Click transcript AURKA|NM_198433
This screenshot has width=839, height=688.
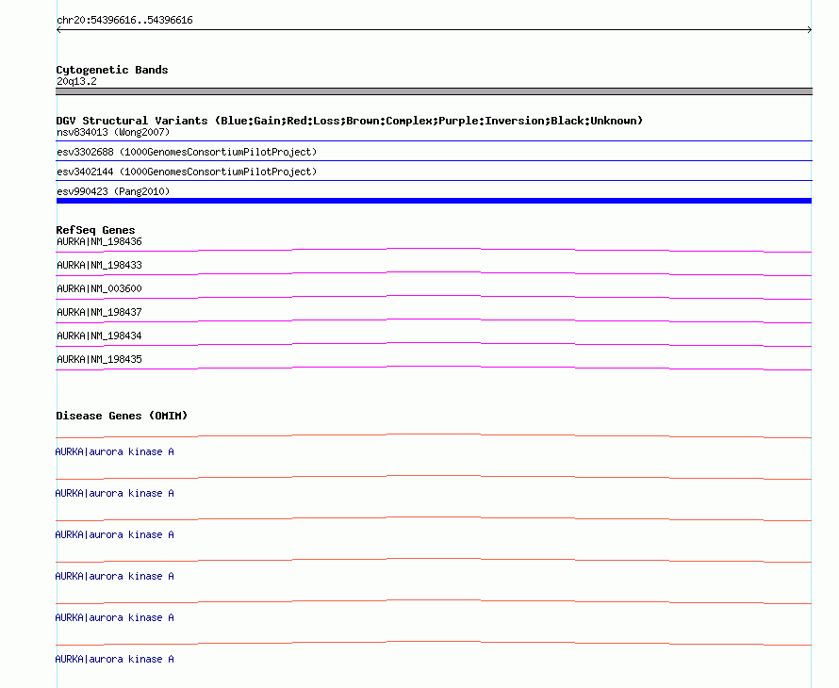(99, 265)
